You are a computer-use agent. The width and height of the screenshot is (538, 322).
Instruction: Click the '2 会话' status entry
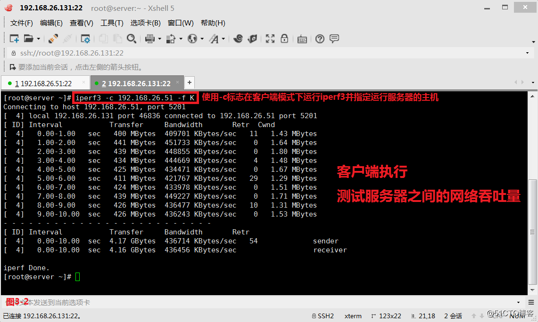[453, 316]
